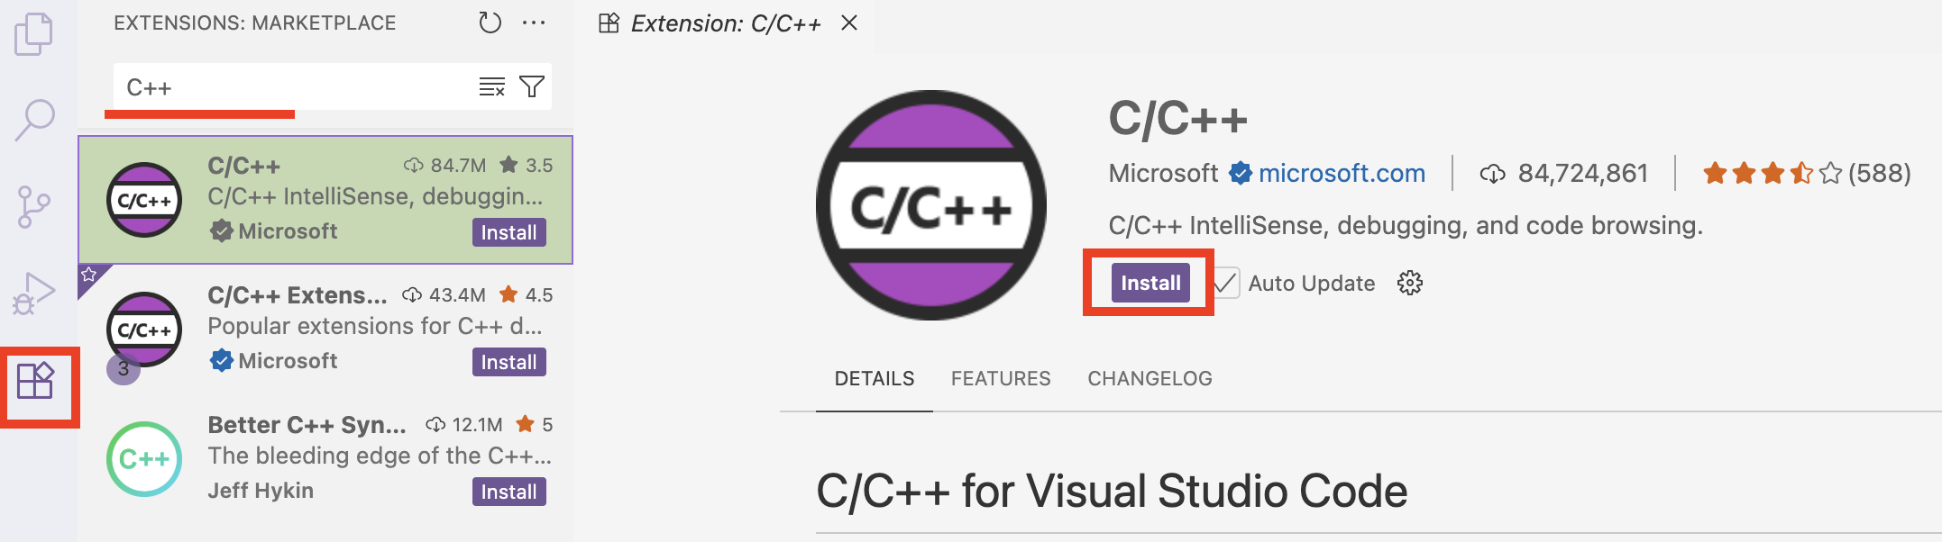Open the microsoft.com publisher link
The image size is (1942, 542).
1342,173
